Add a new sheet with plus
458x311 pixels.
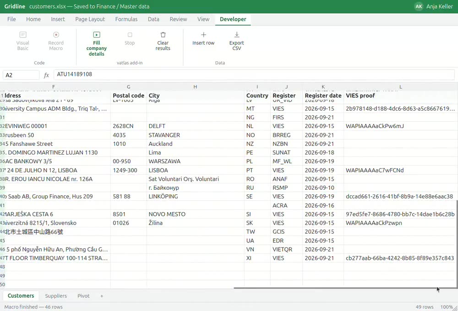(x=102, y=296)
